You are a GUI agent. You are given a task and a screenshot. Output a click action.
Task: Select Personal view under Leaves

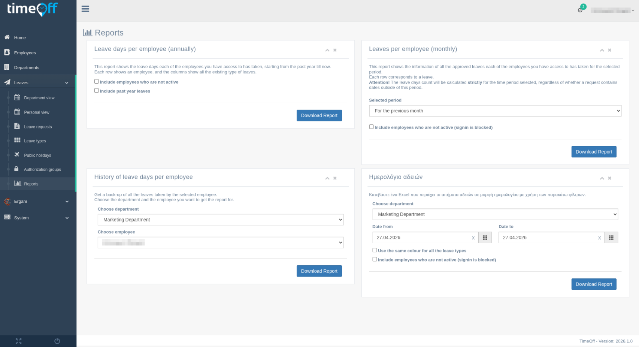(36, 112)
